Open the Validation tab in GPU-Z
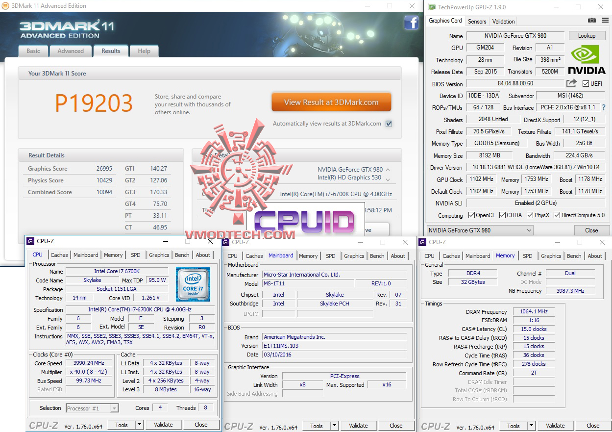 click(504, 22)
